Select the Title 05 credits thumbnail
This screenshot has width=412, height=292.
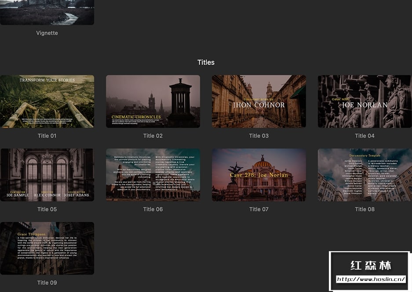(47, 175)
